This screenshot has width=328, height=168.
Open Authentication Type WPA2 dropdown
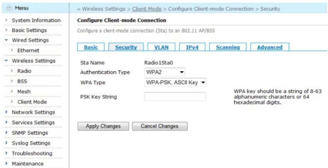(x=165, y=72)
